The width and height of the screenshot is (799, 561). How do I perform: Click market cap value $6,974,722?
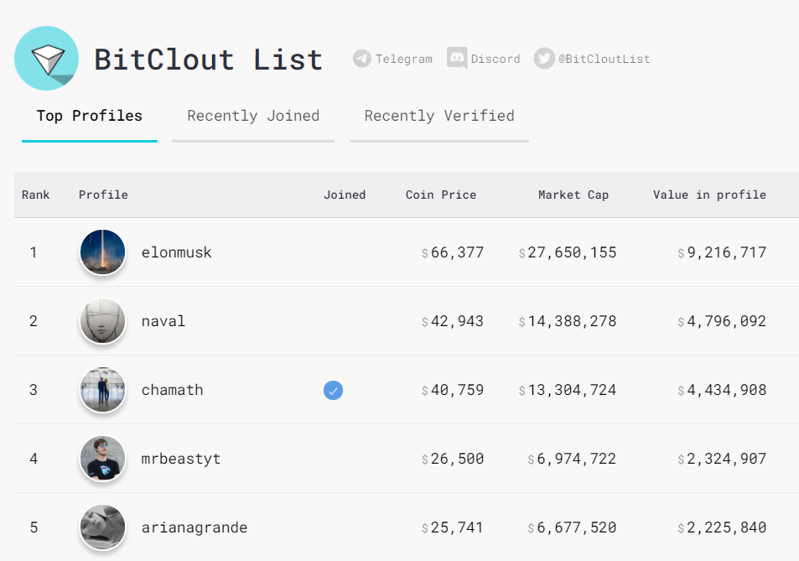[x=572, y=459]
